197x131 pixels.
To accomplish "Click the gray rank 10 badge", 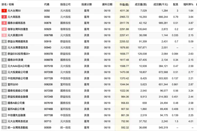I will [x=4, y=66].
